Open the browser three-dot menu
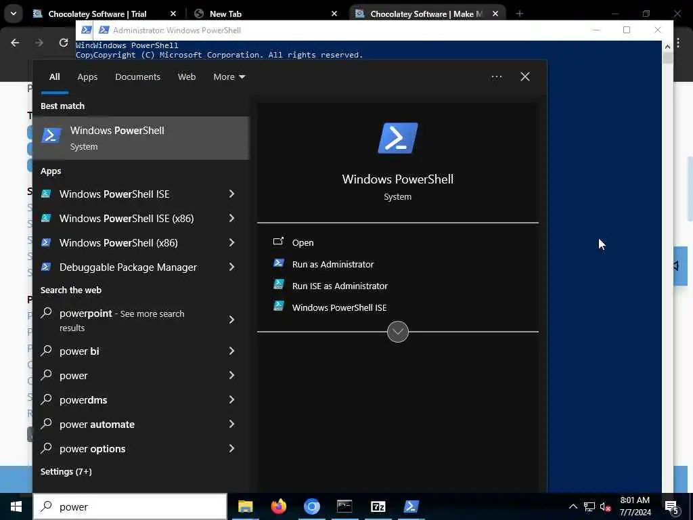The image size is (693, 520). click(678, 43)
